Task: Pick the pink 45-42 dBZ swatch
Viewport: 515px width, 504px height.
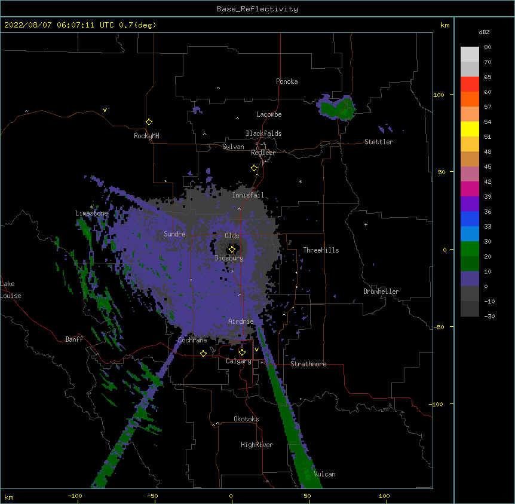Action: pos(470,174)
